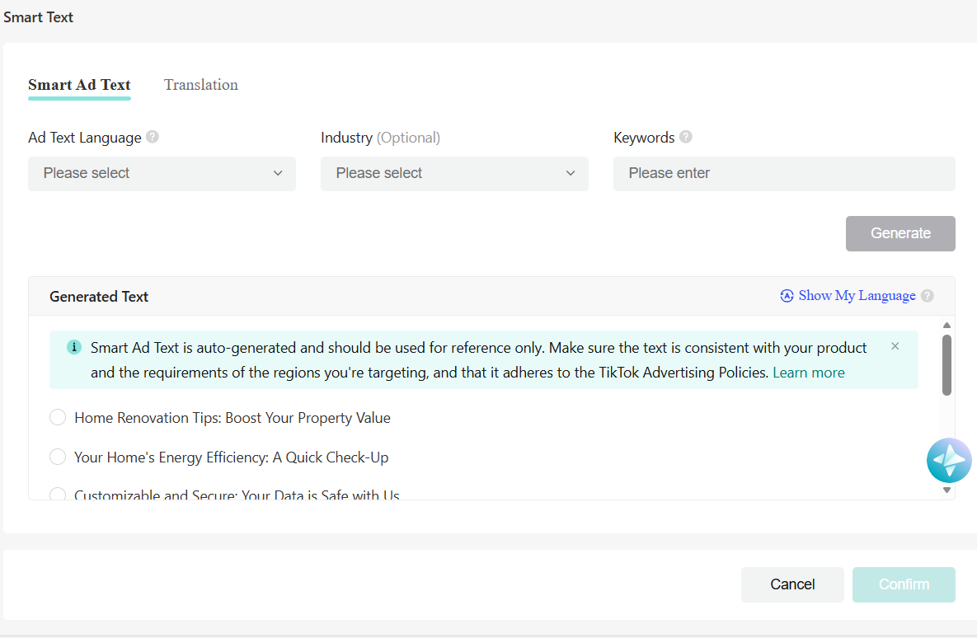
Task: Click the Cancel button
Action: 792,584
